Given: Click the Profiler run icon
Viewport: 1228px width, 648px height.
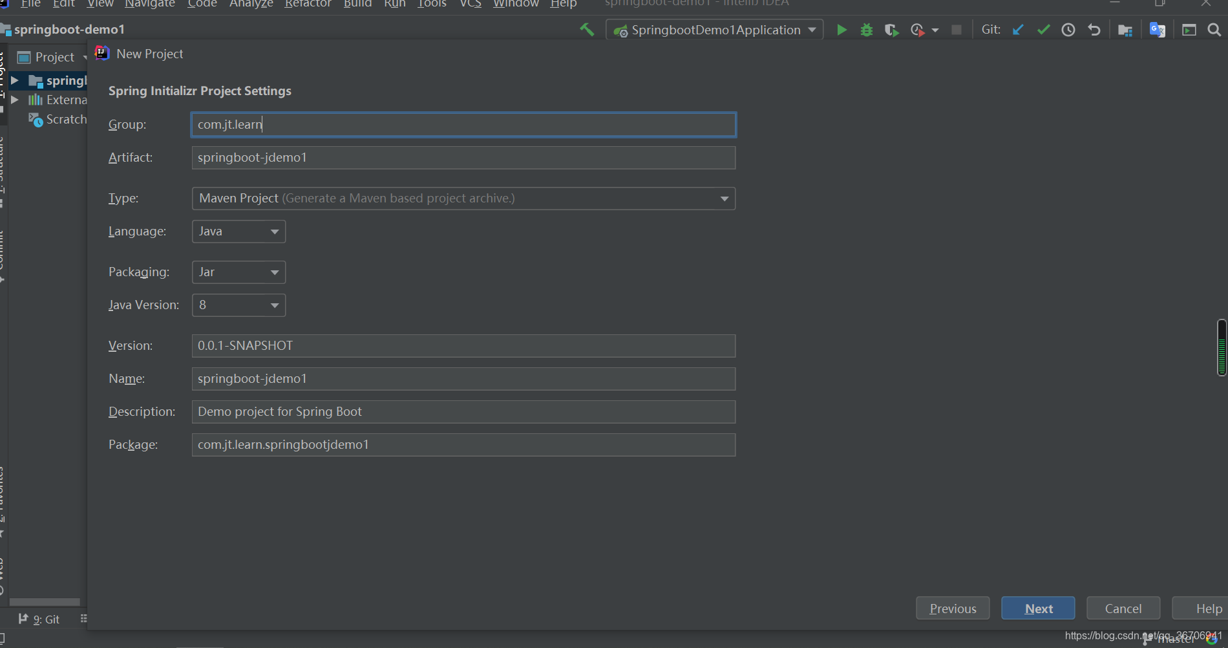Looking at the screenshot, I should [x=918, y=30].
